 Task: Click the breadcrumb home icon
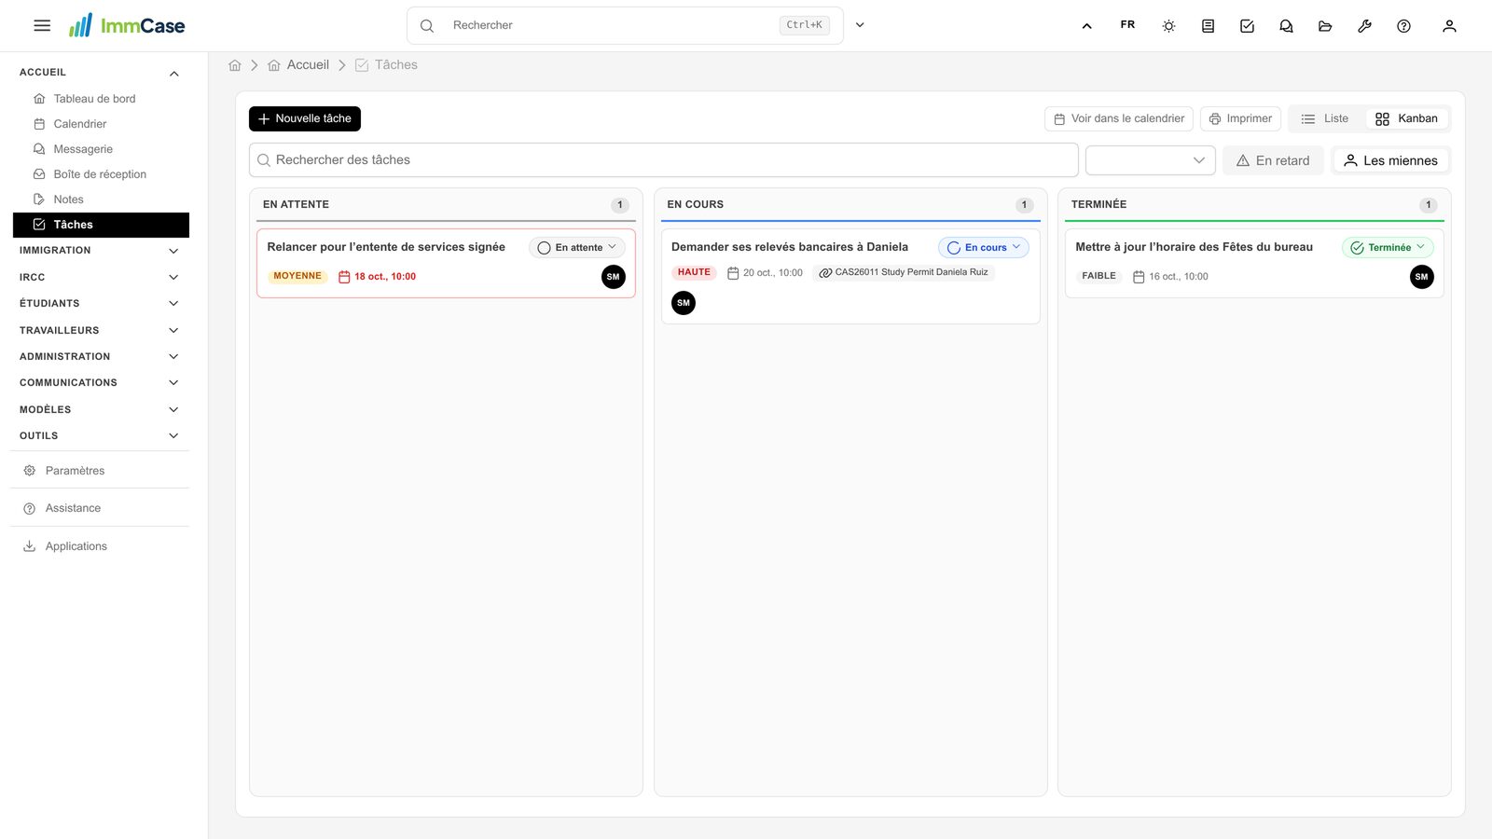(x=235, y=65)
